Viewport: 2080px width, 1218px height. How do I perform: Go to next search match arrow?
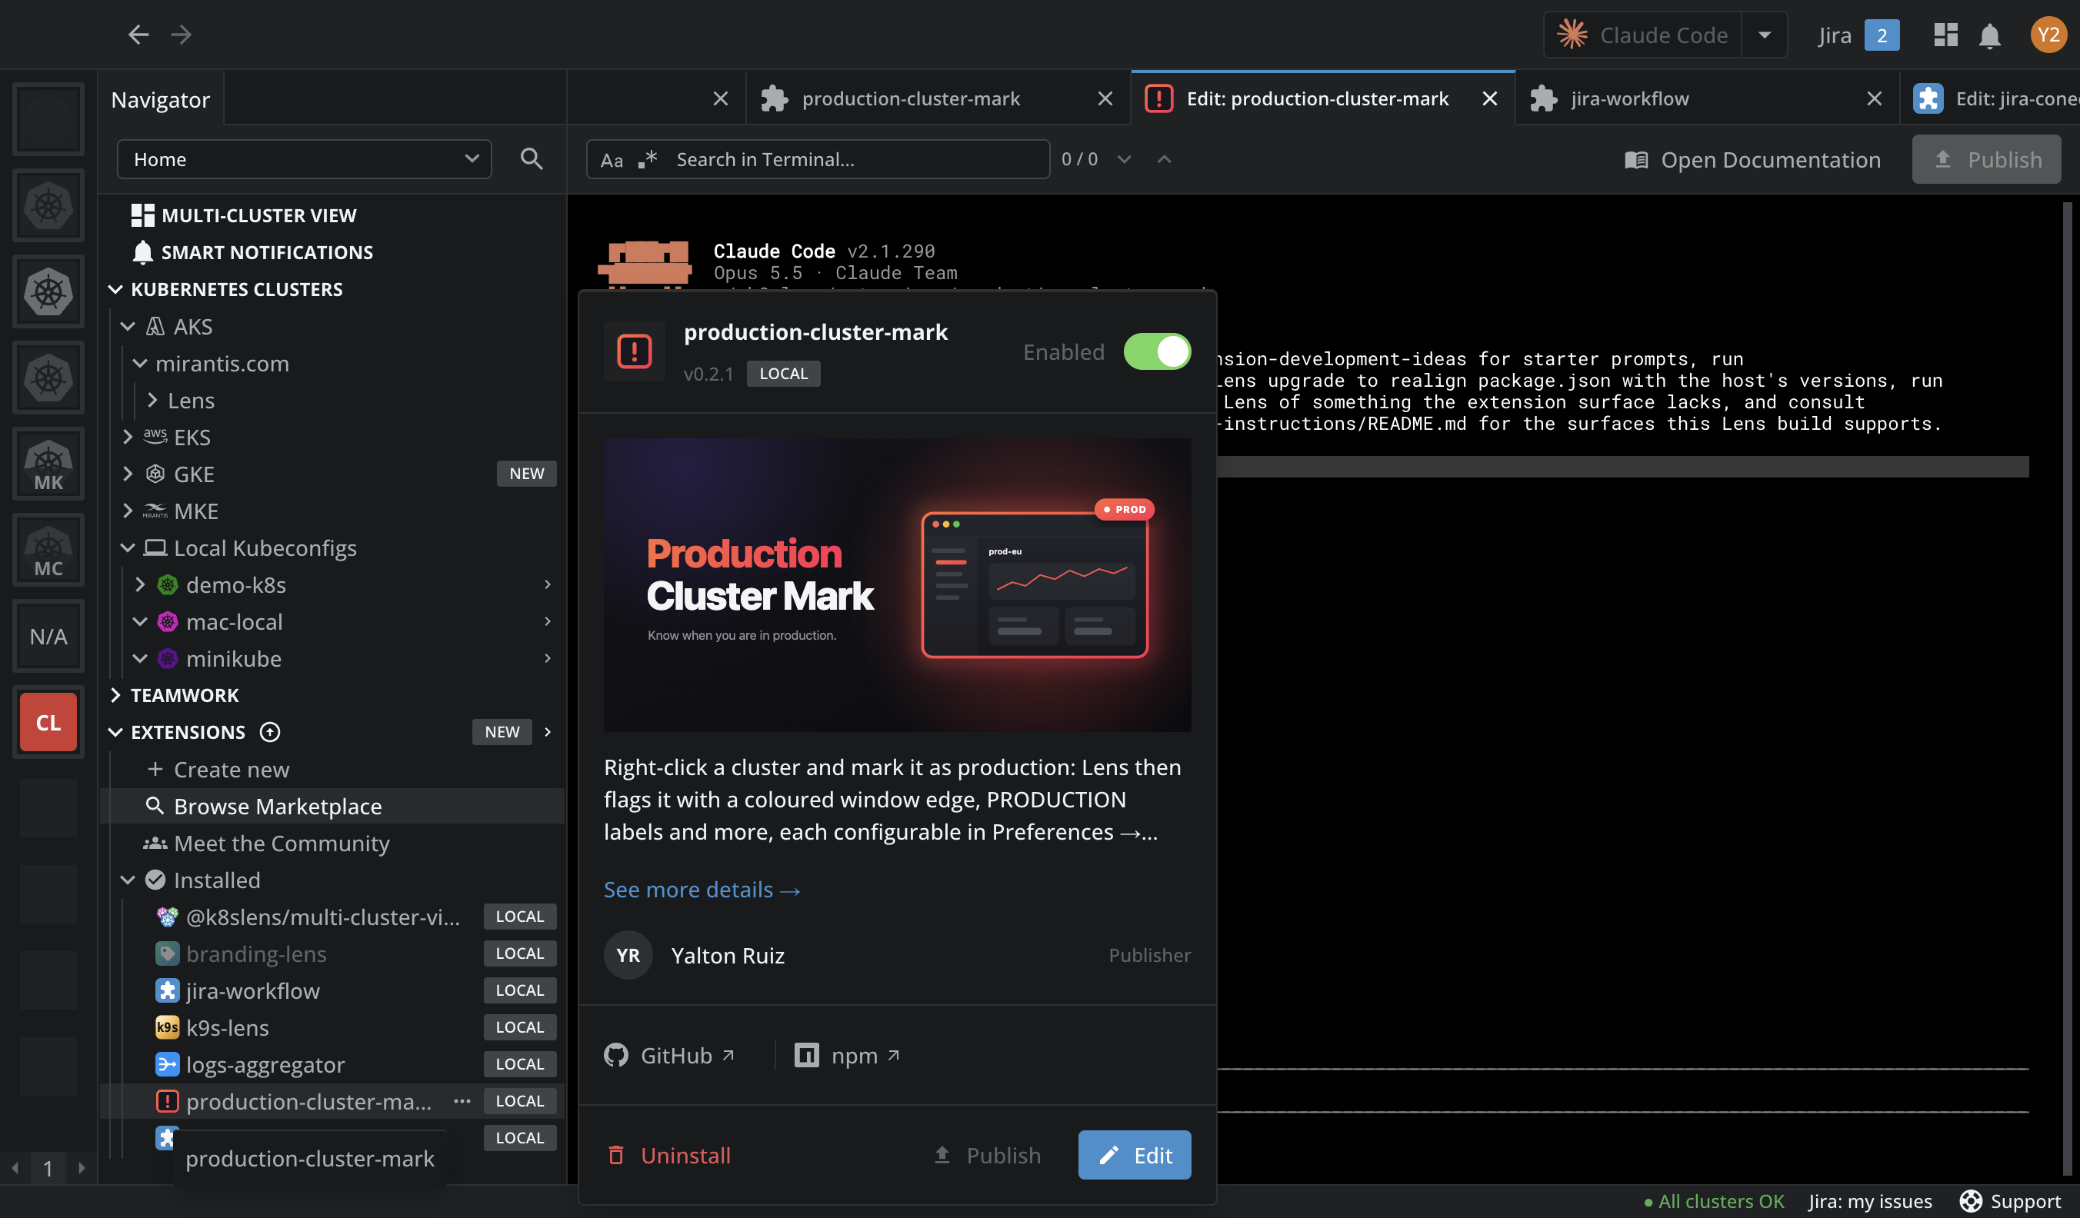[x=1124, y=159]
